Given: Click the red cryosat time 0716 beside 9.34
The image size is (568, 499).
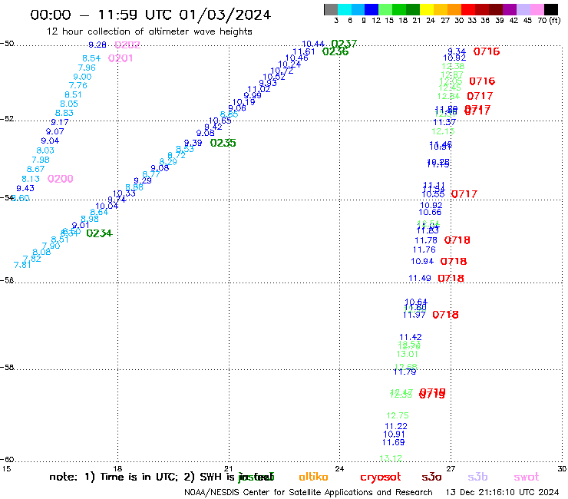Looking at the screenshot, I should tap(487, 51).
